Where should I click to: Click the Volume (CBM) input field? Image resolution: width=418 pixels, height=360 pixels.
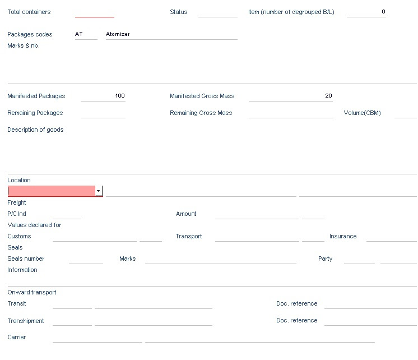point(405,113)
